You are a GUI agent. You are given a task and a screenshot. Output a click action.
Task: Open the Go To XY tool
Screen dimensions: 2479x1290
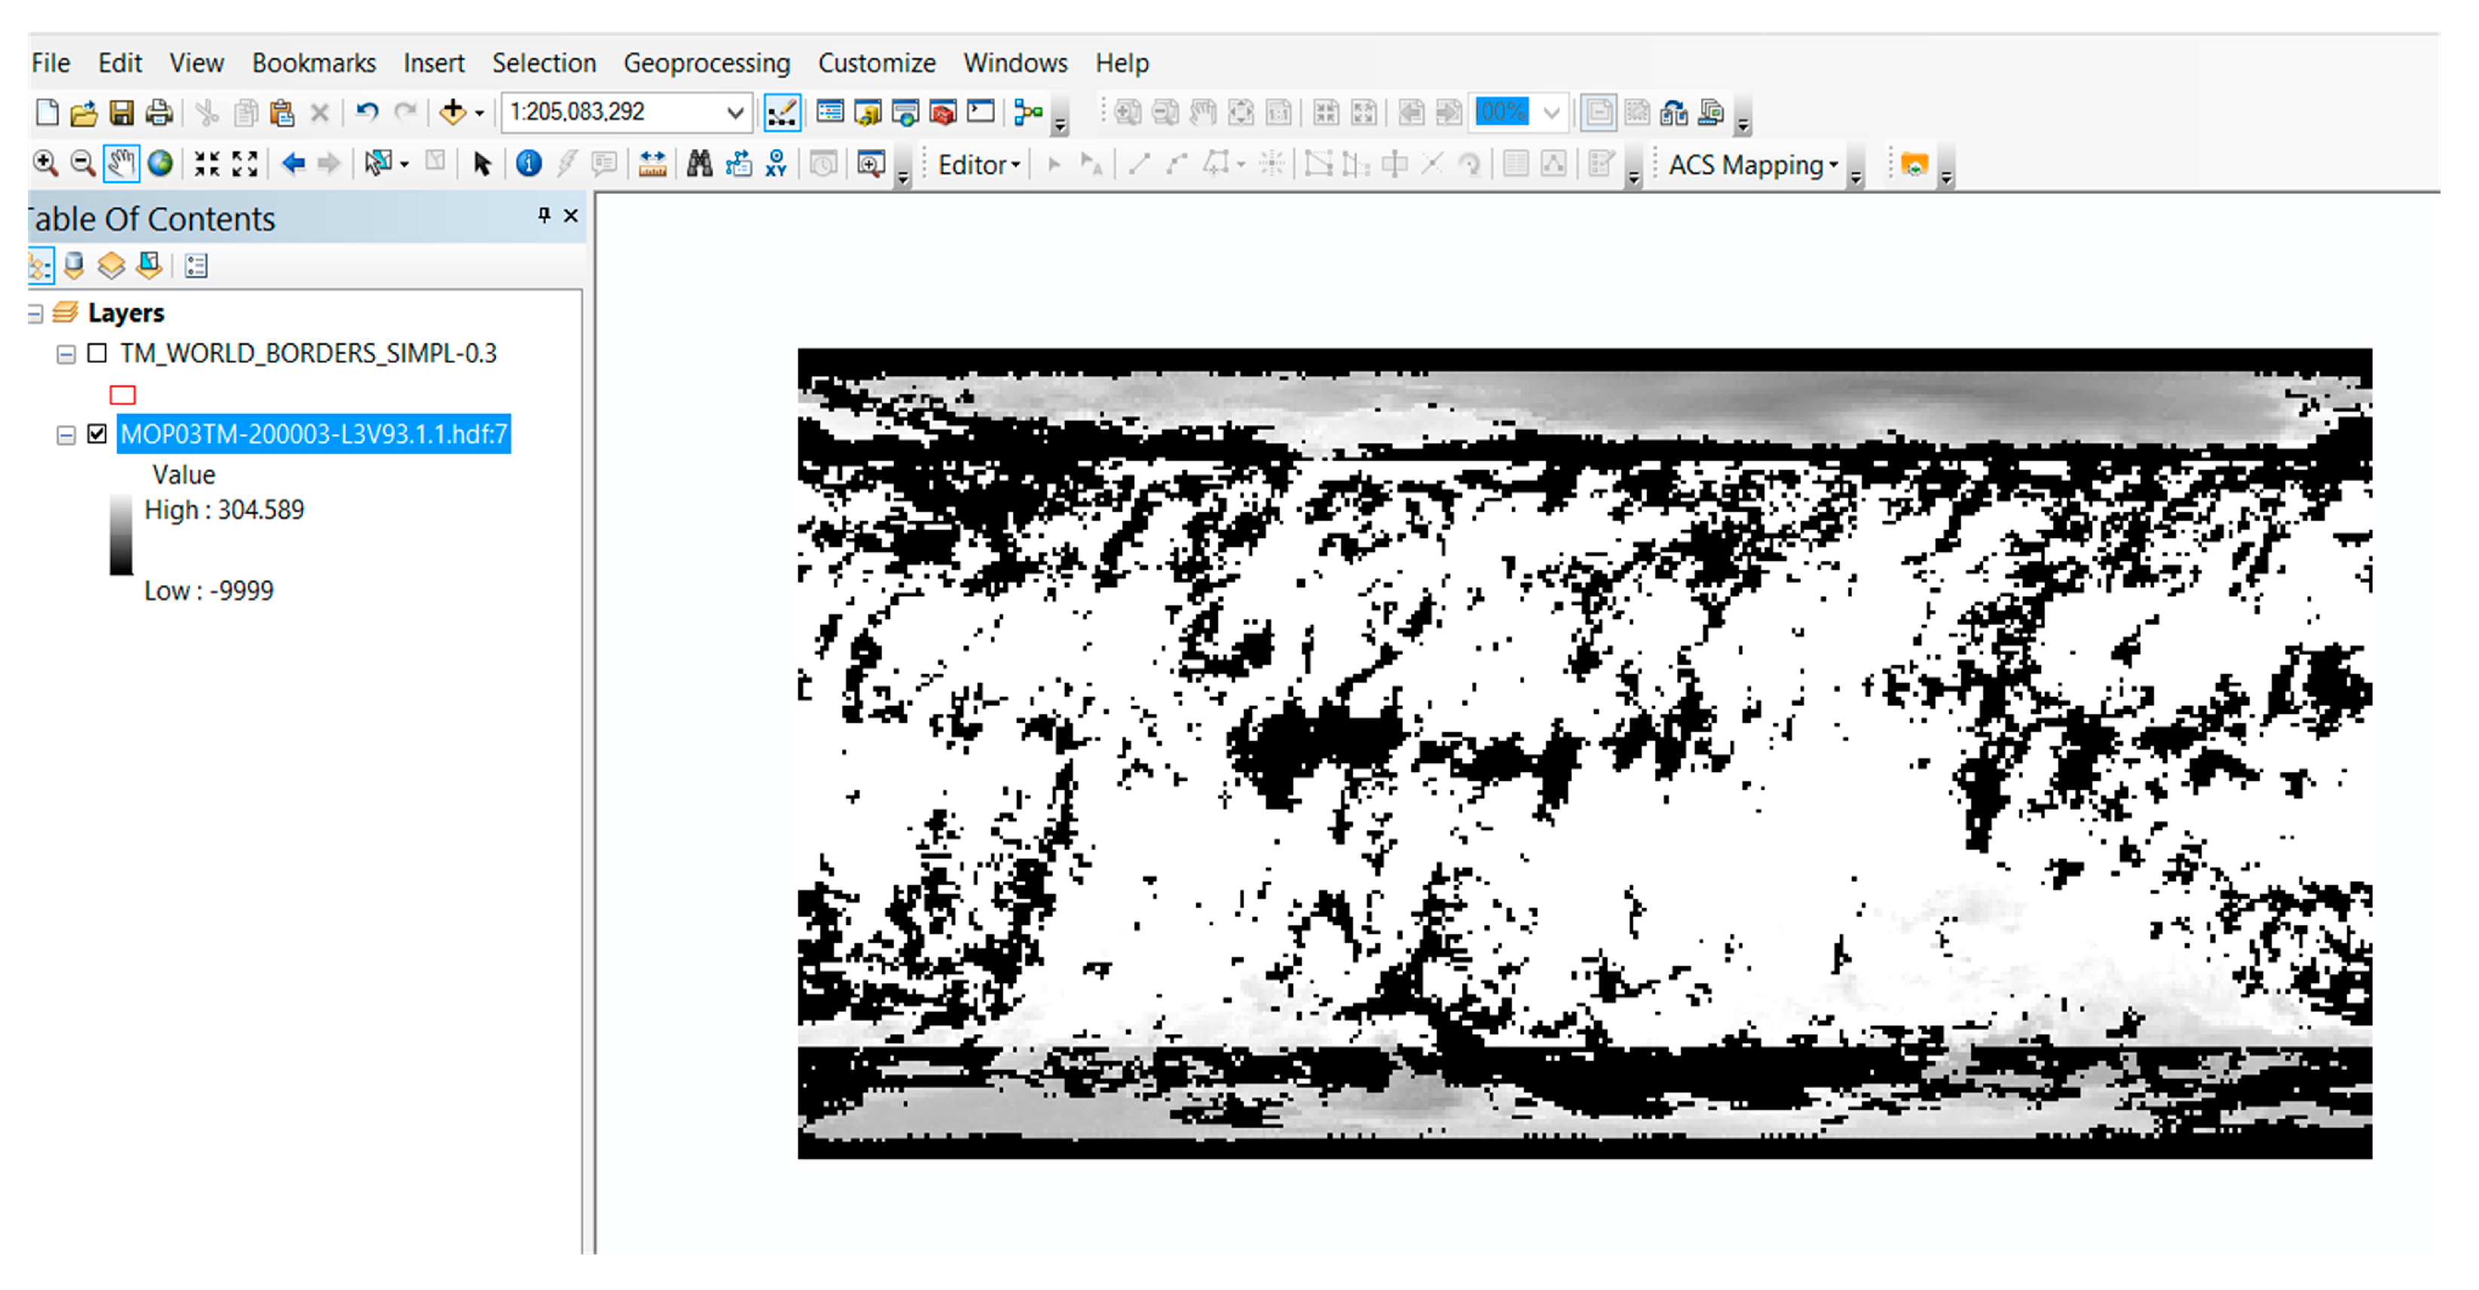point(776,164)
